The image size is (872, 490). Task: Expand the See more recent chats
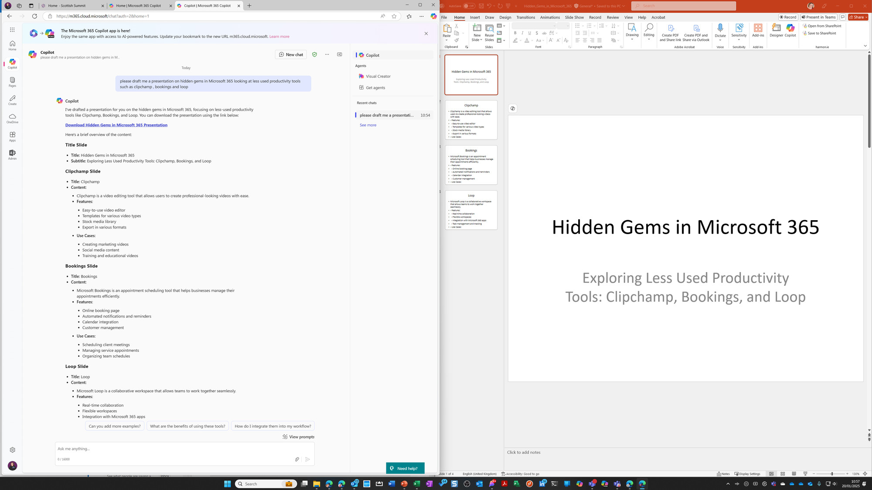[368, 125]
